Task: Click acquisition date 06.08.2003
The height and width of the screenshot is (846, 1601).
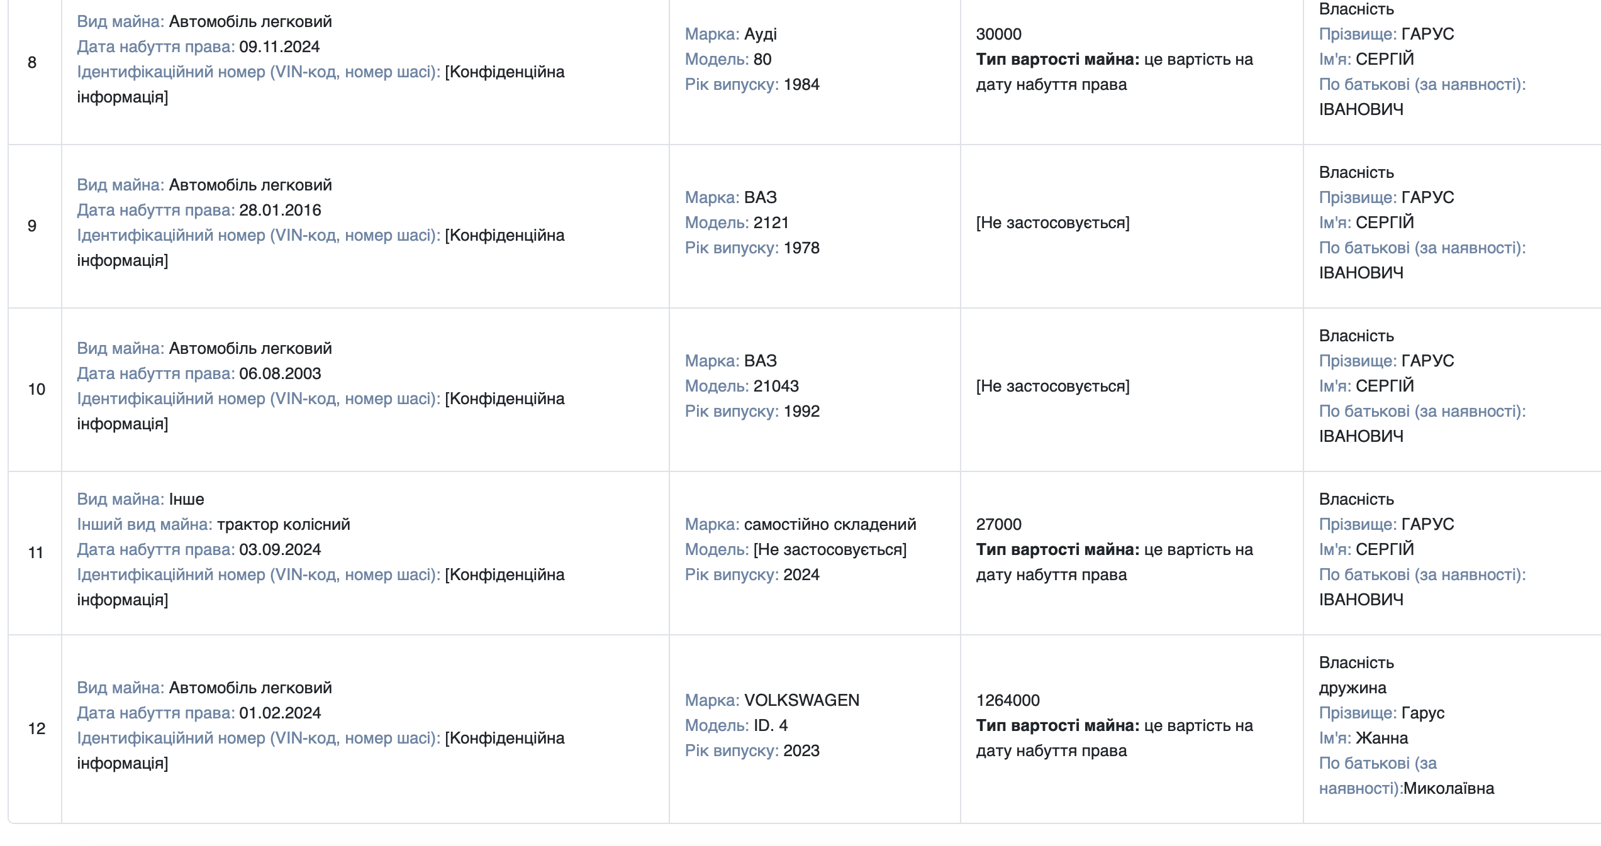Action: [280, 373]
